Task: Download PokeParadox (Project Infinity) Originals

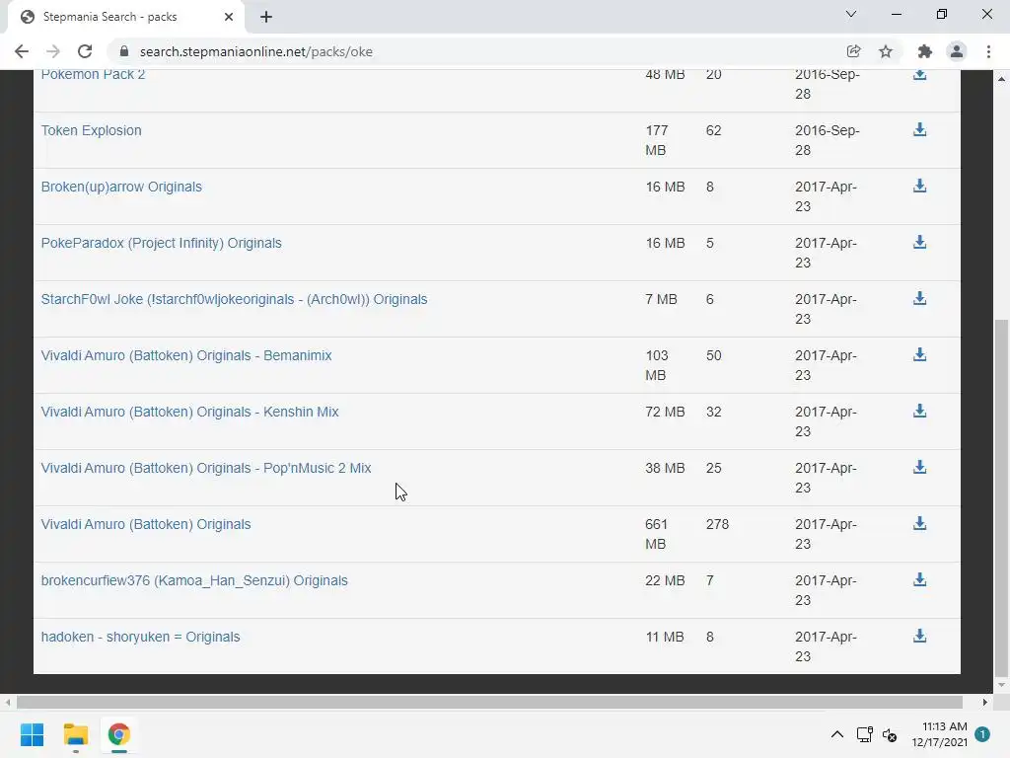Action: coord(919,242)
